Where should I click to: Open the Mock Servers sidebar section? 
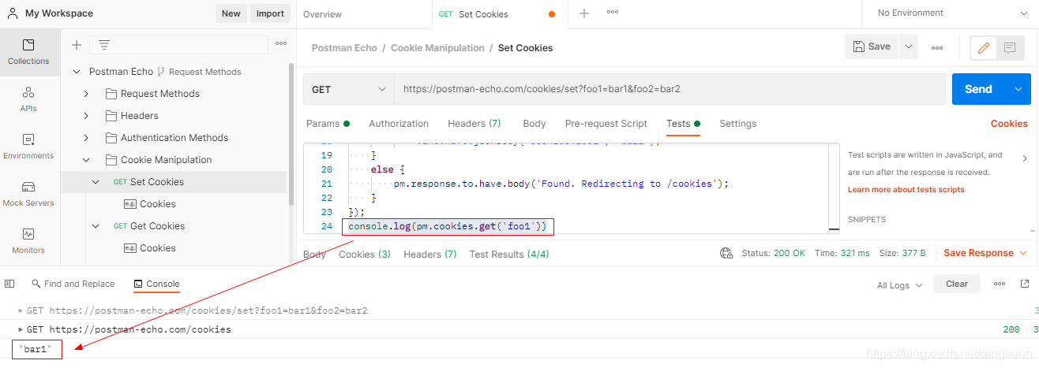pos(28,194)
